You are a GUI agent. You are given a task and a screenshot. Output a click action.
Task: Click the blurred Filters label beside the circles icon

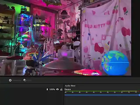29,80
